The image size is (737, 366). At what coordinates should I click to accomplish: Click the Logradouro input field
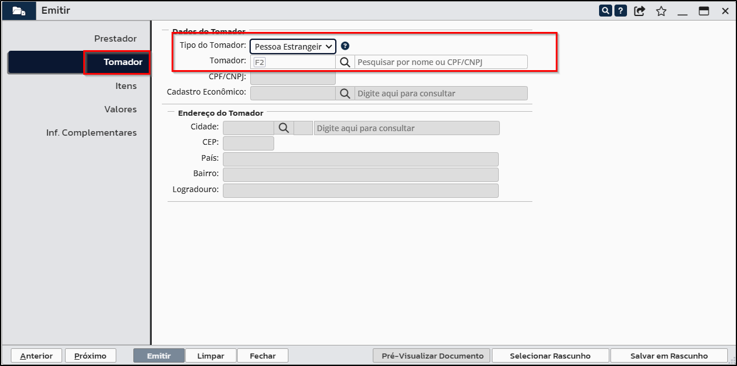[361, 190]
